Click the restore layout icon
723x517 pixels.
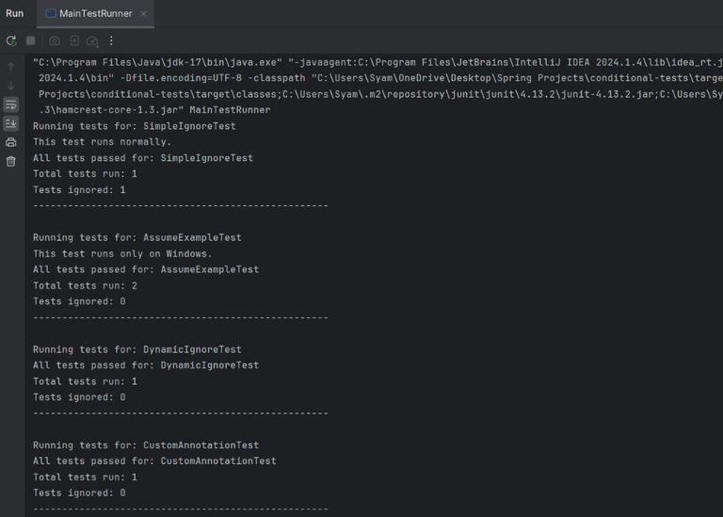(73, 40)
